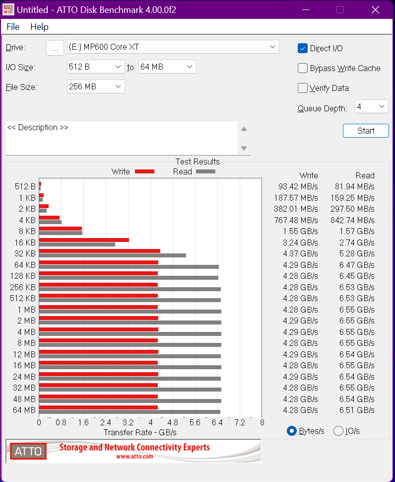
Task: Click the ATTO banner advertisement
Action: 133,451
